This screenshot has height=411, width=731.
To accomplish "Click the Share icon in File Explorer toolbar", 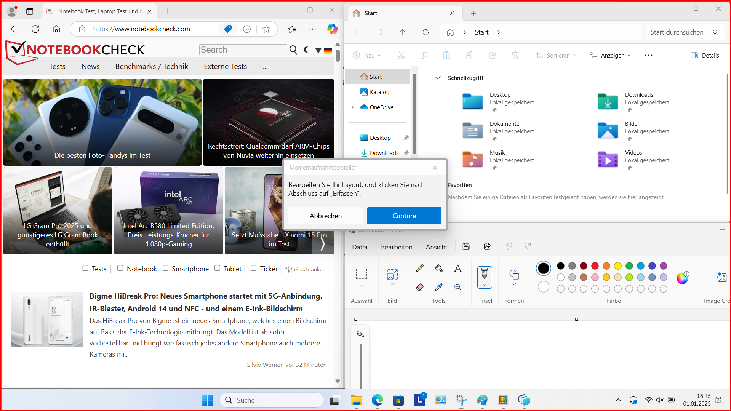I will (x=493, y=55).
